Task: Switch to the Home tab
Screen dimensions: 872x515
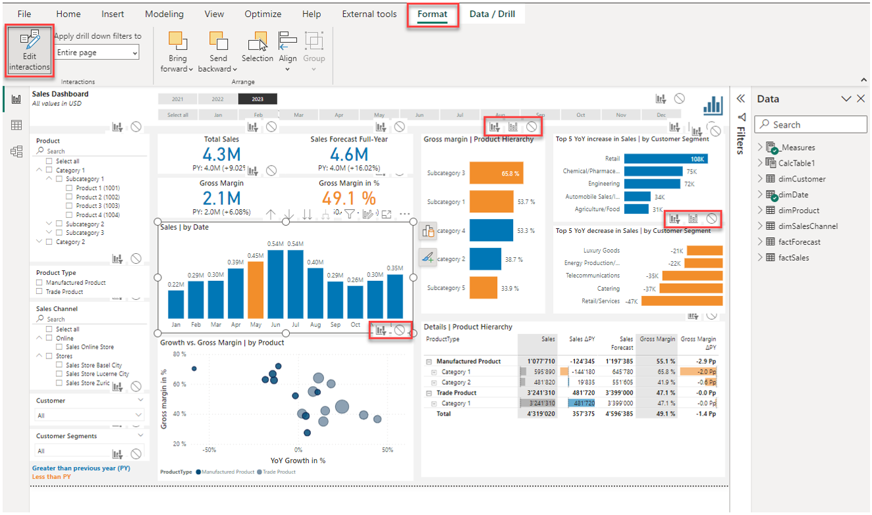Action: 68,14
